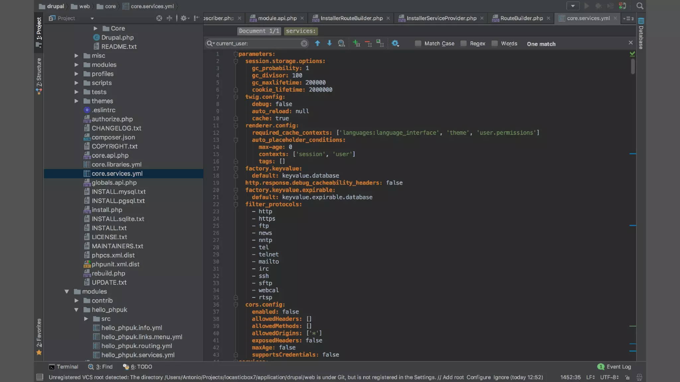Open the Terminal tool window
Screen dimensions: 680x382
pos(64,367)
